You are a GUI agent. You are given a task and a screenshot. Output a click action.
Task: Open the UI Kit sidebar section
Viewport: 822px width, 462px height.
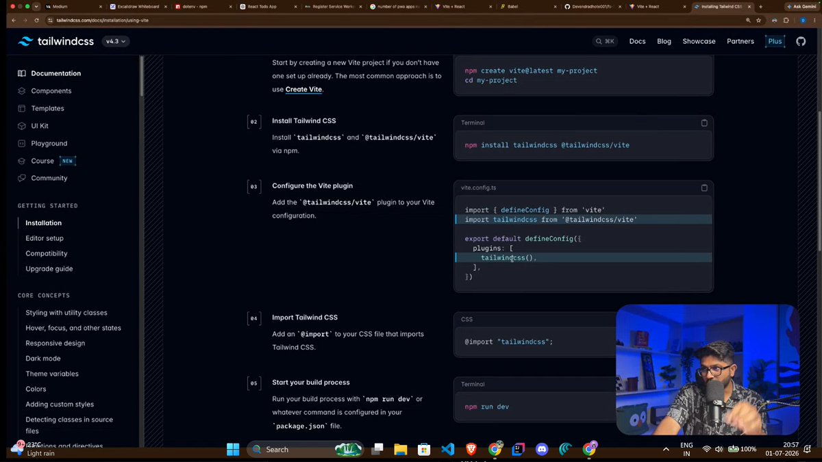pos(33,126)
